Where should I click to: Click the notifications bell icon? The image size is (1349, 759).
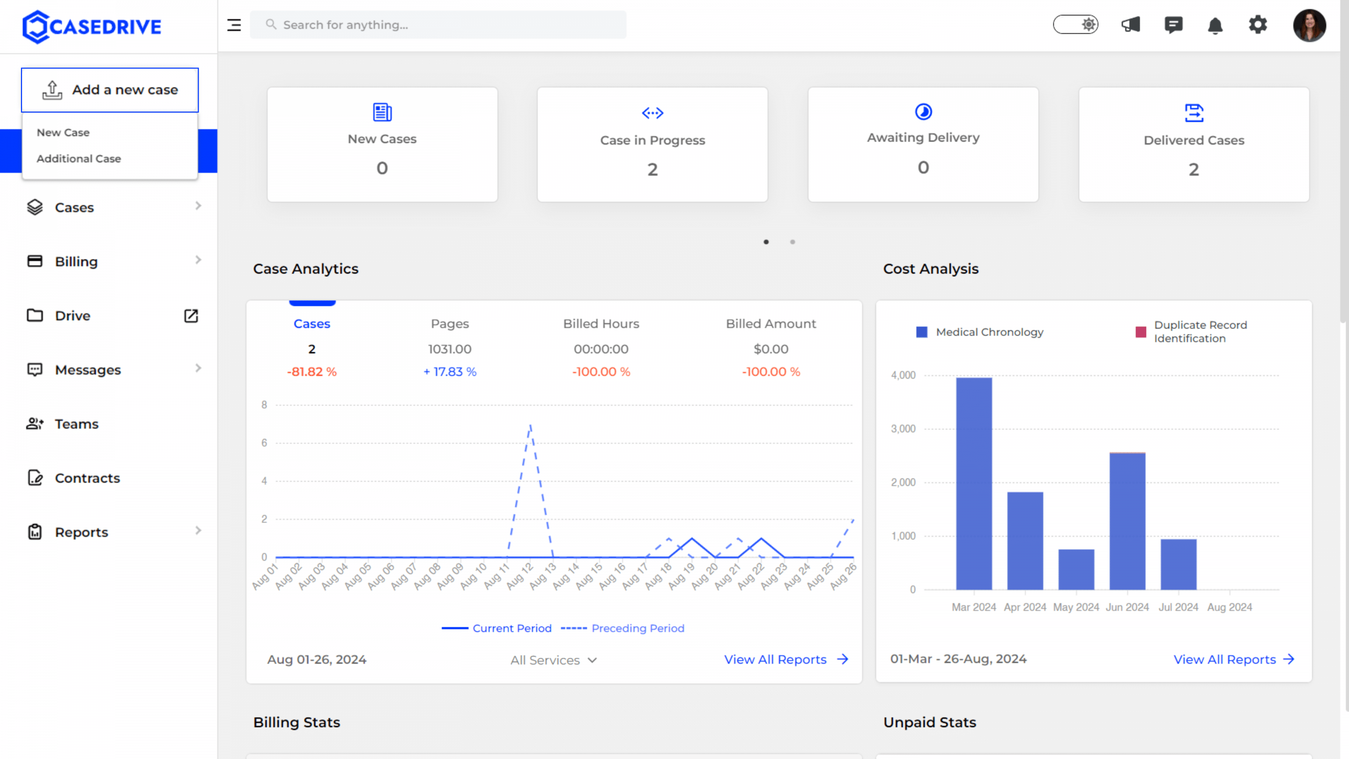[x=1215, y=25]
